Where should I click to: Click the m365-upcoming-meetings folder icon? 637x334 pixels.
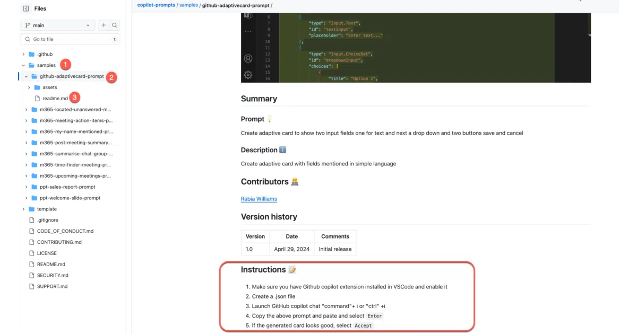pos(35,175)
